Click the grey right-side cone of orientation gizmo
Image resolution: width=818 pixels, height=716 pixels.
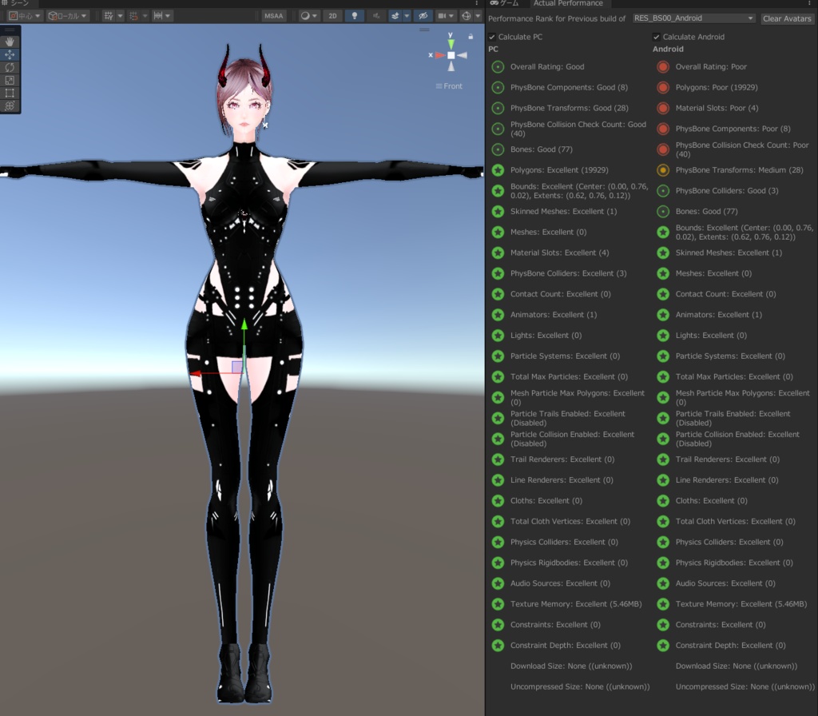point(463,55)
